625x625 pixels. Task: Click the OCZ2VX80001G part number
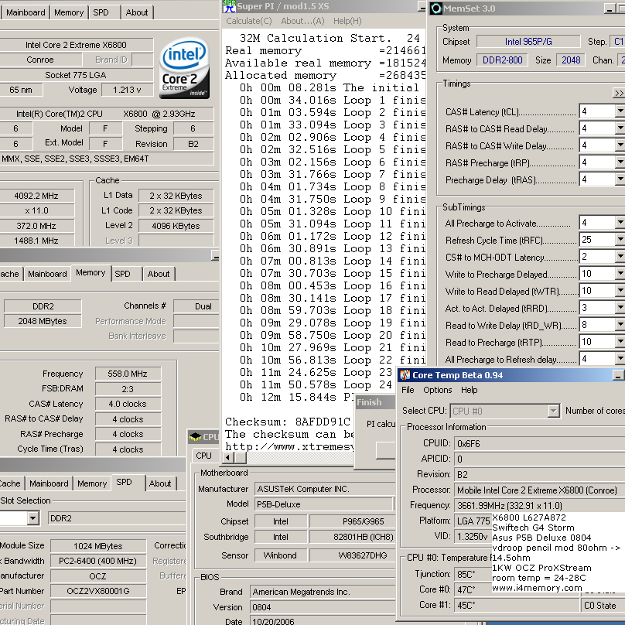[x=98, y=591]
